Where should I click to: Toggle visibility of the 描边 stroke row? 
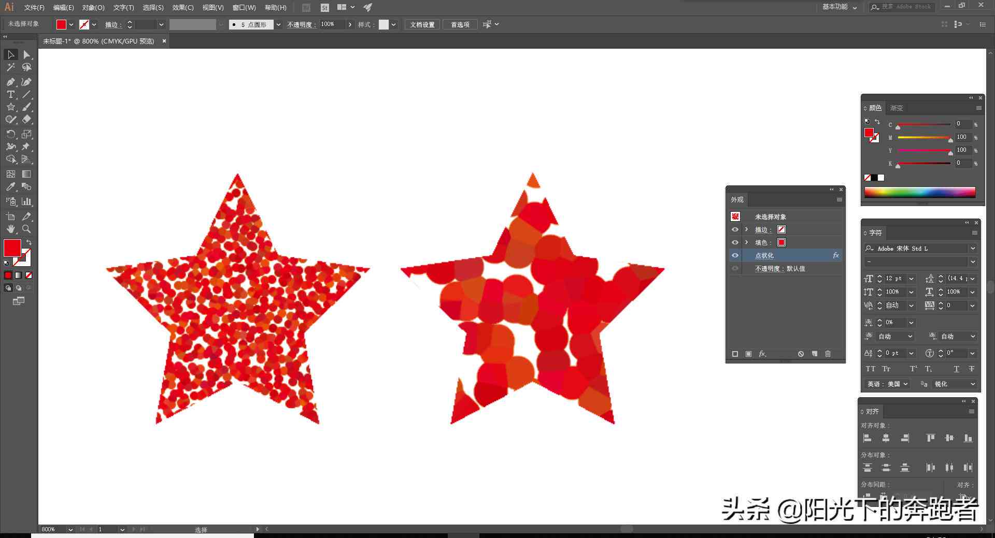point(735,229)
